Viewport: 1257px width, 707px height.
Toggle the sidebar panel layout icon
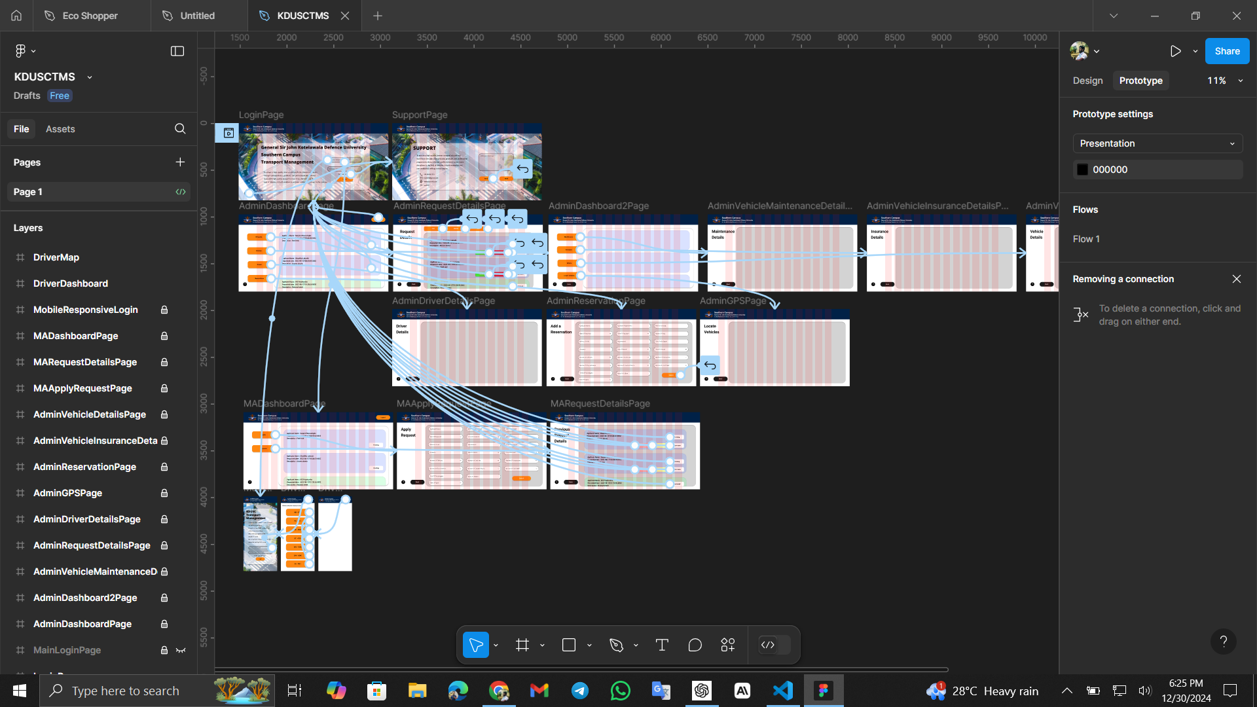(177, 51)
